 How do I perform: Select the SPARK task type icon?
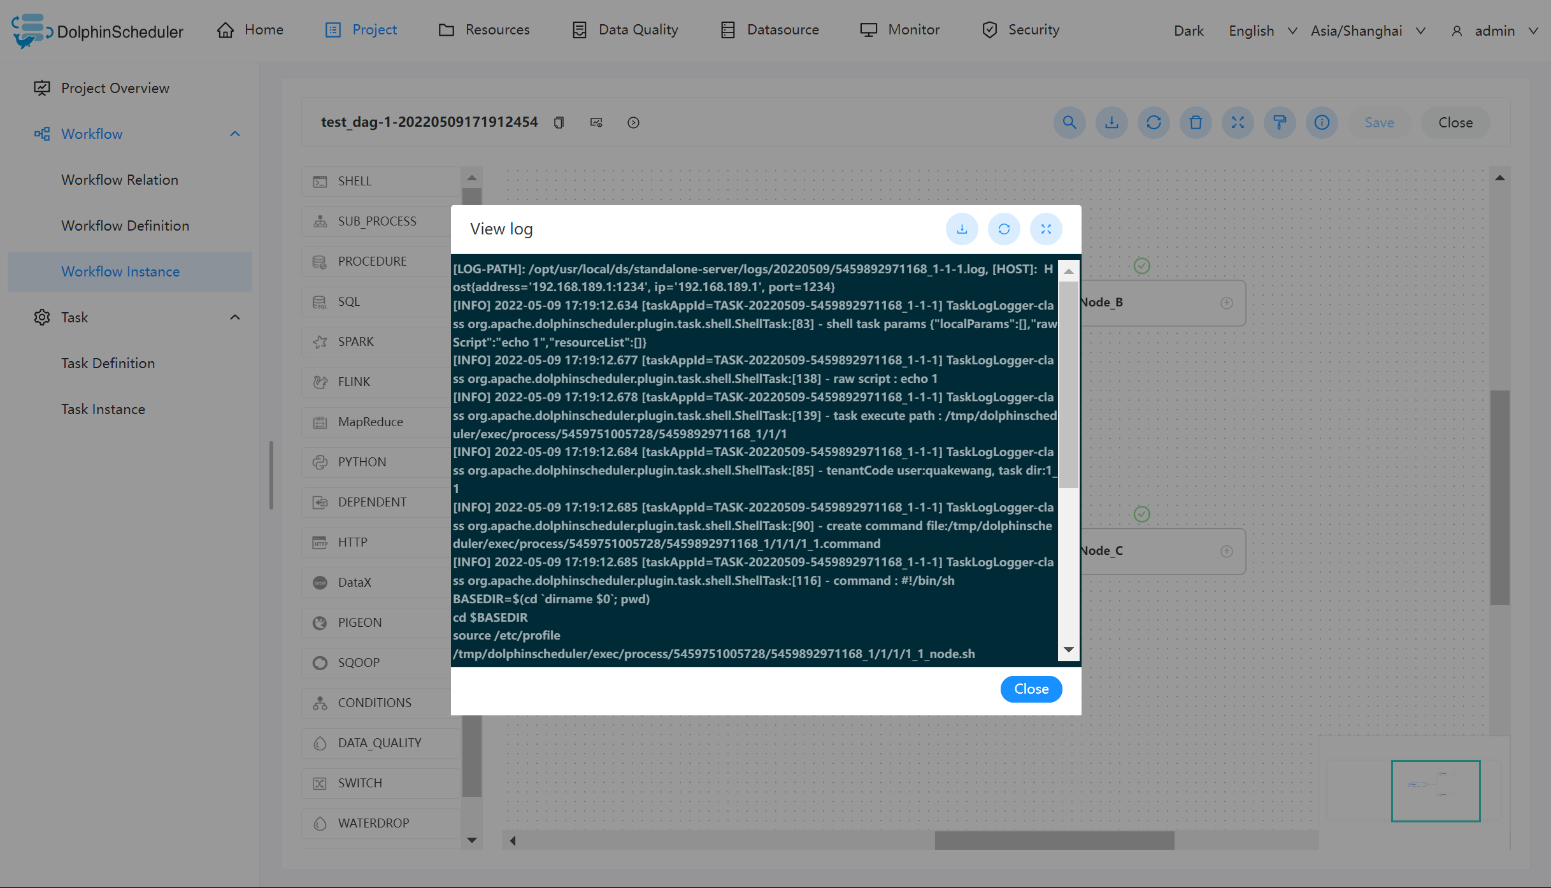(x=321, y=341)
